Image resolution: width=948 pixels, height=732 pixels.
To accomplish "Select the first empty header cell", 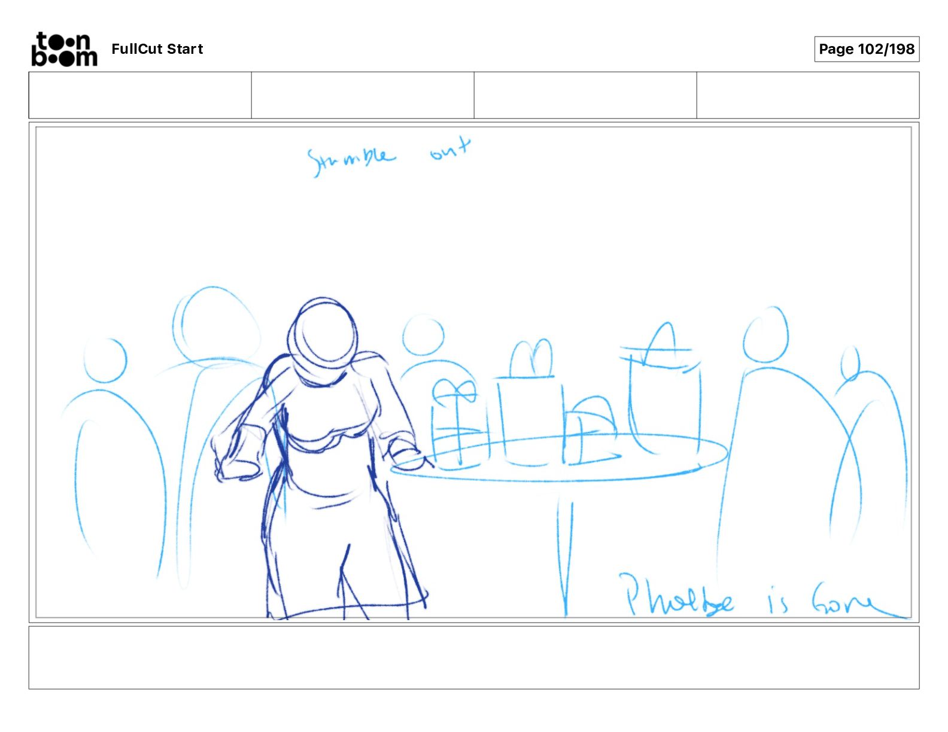I will tap(140, 95).
